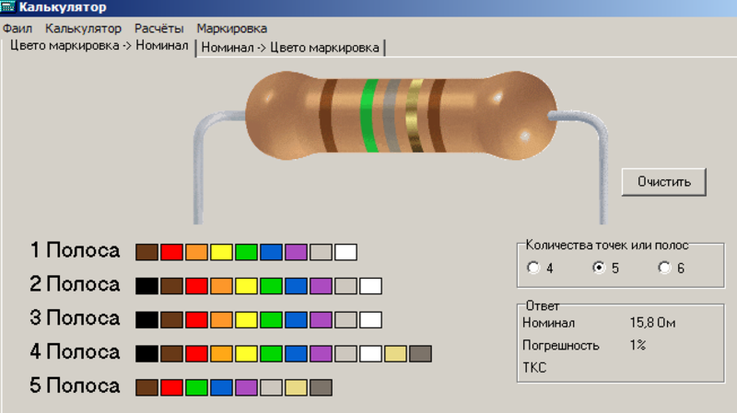Select gray multiplier in 4 Полоса
Screen dimensions: 737x413
[x=346, y=353]
